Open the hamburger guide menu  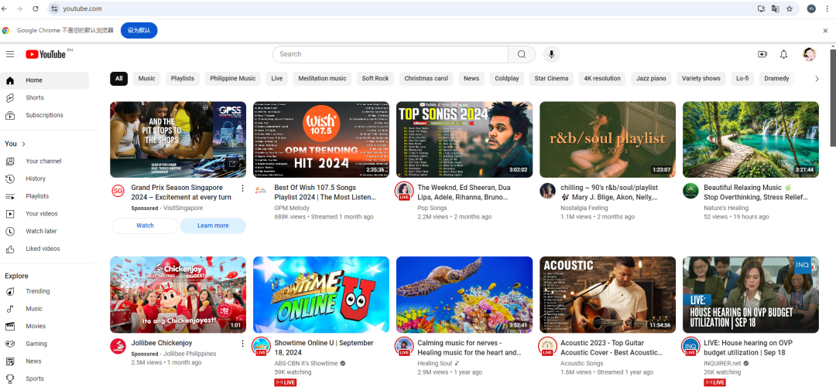pos(9,54)
